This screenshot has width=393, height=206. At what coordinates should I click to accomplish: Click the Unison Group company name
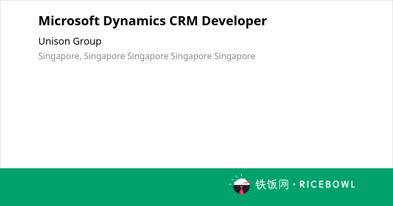coord(70,41)
